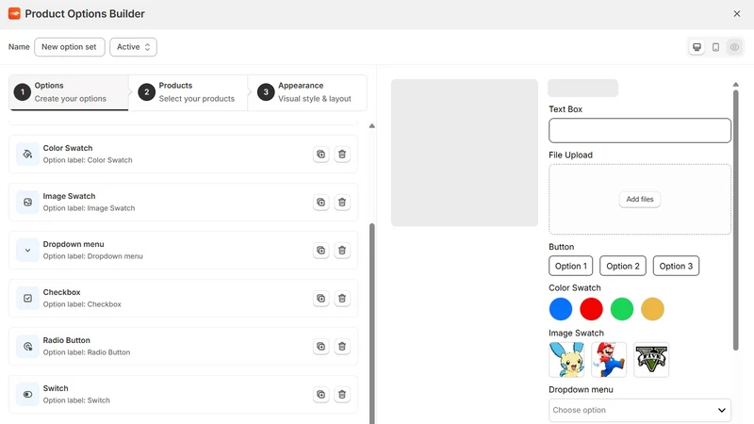754x424 pixels.
Task: Open the Image Swatch option row
Action: point(183,203)
